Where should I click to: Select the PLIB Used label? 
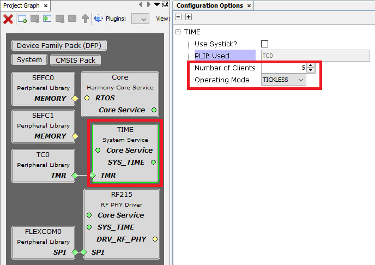click(x=212, y=56)
